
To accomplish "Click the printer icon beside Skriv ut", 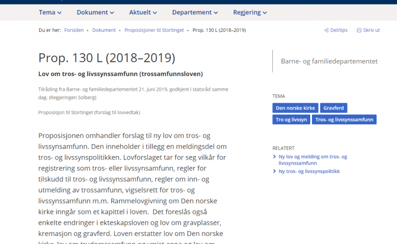I will [359, 30].
